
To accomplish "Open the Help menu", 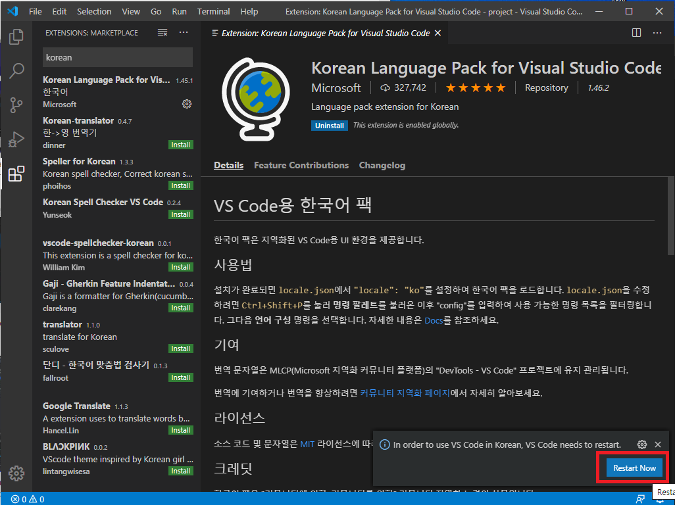I will pos(249,12).
